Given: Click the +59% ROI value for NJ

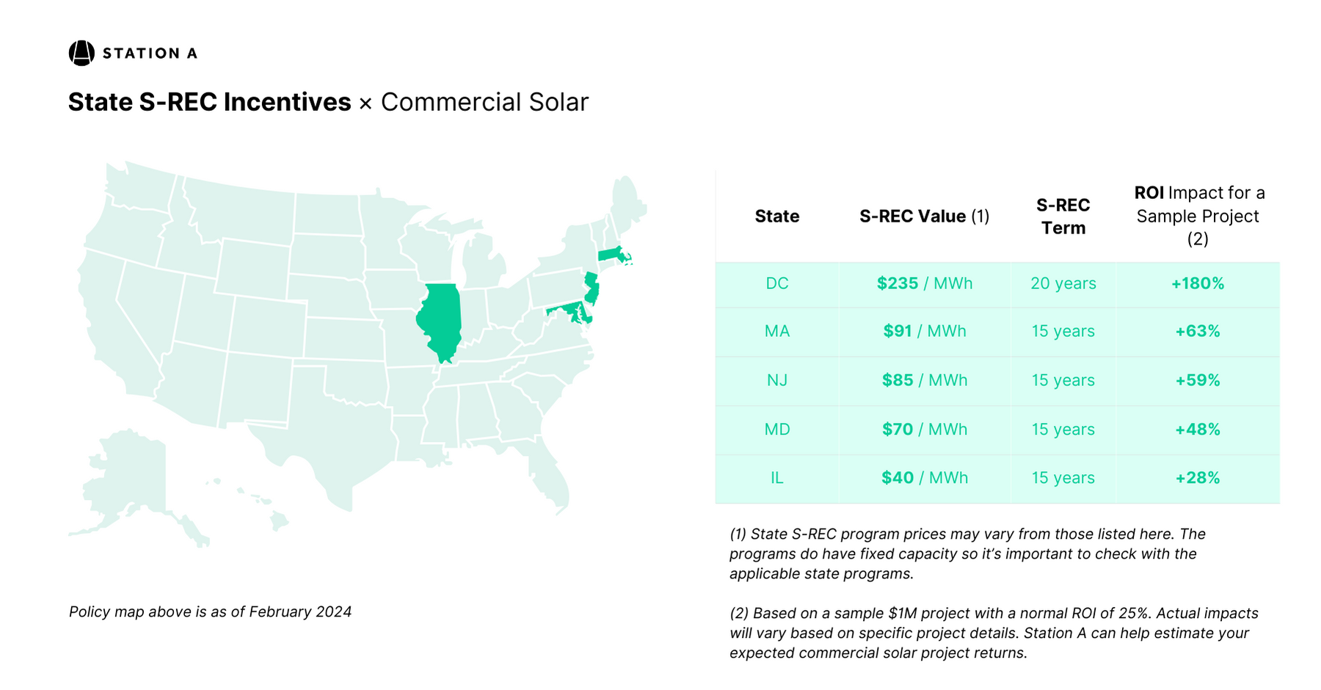Looking at the screenshot, I should tap(1198, 380).
